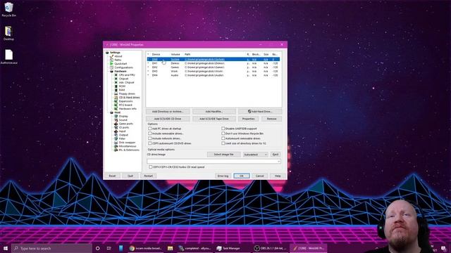Select the DH4 Audio drive row
Image resolution: width=451 pixels, height=253 pixels.
[213, 75]
